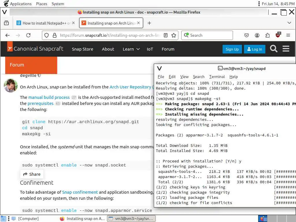Click Canonical Snapcraft logo
The width and height of the screenshot is (296, 222).
coord(35,49)
